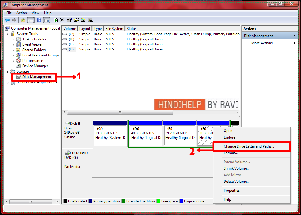The width and height of the screenshot is (301, 215).
Task: Expand the Task Scheduler node
Action: point(13,39)
